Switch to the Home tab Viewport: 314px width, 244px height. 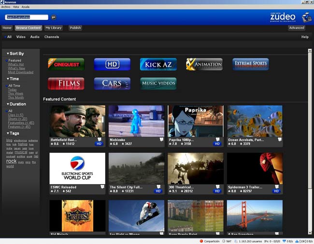click(7, 28)
